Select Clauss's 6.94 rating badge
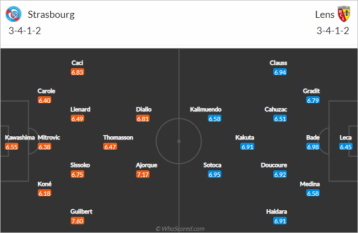358x233 pixels. click(x=280, y=72)
